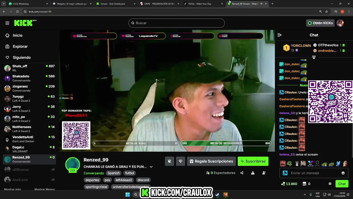Insert the sunglasses Pepe emote
353x199 pixels.
pyautogui.click(x=289, y=164)
